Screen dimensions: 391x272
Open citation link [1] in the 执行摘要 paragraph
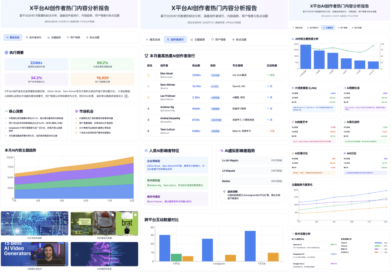[126, 96]
